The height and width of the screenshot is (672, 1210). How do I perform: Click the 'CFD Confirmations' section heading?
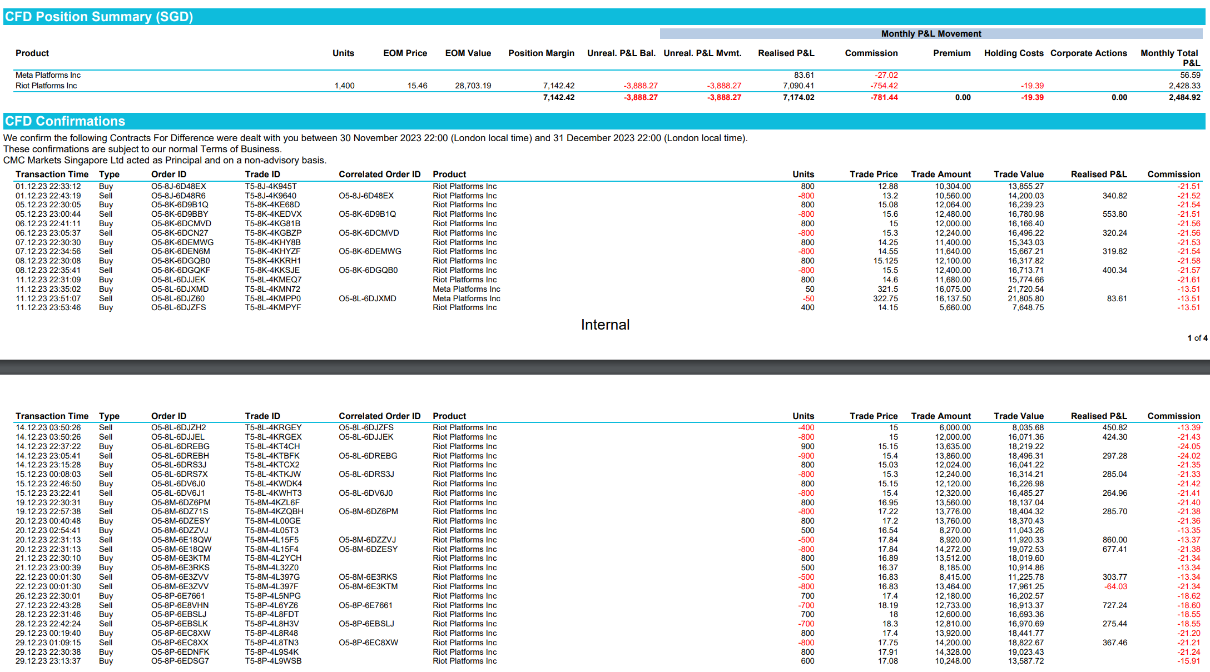tap(65, 121)
